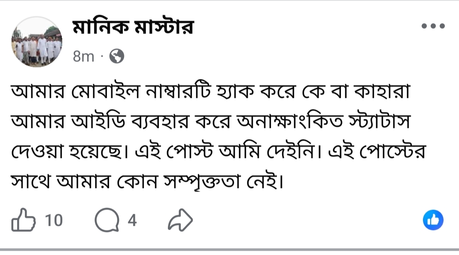Click the gray divider below the post
The width and height of the screenshot is (459, 255).
click(x=229, y=249)
